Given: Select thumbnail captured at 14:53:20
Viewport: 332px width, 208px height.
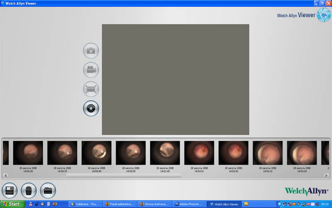Looking at the screenshot, I should (x=302, y=153).
